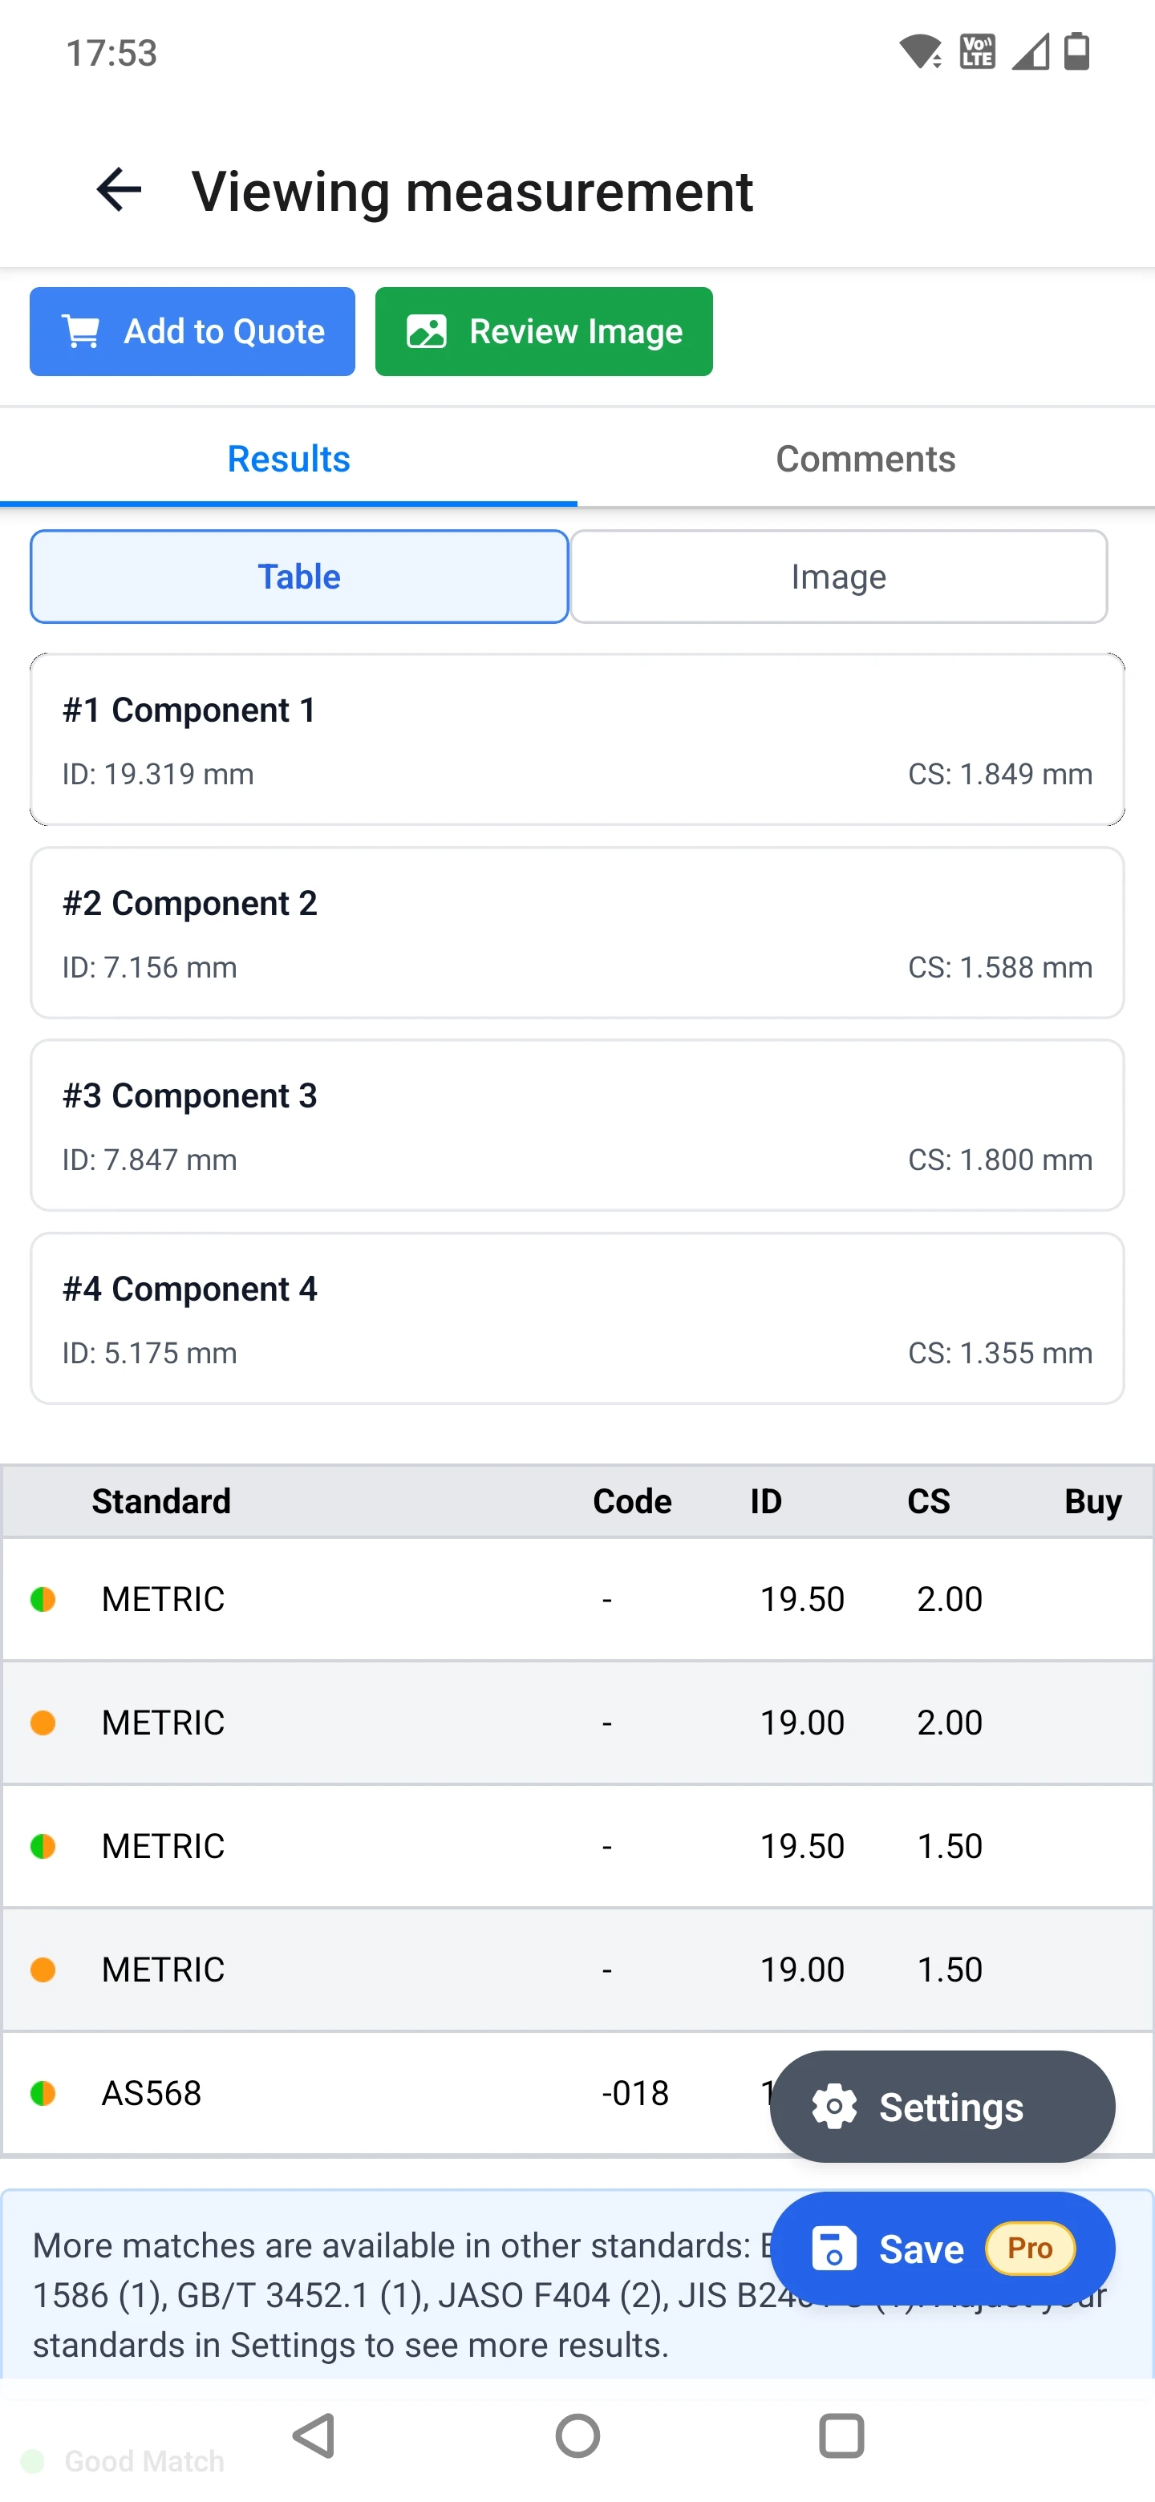Viewport: 1155px width, 2502px height.
Task: Switch to Image view
Action: (x=838, y=576)
